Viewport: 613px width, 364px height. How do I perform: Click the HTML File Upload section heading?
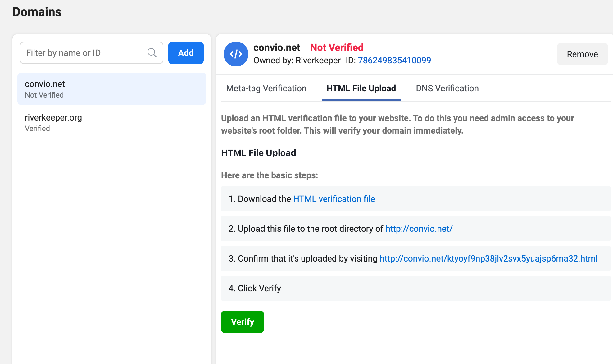click(x=258, y=153)
